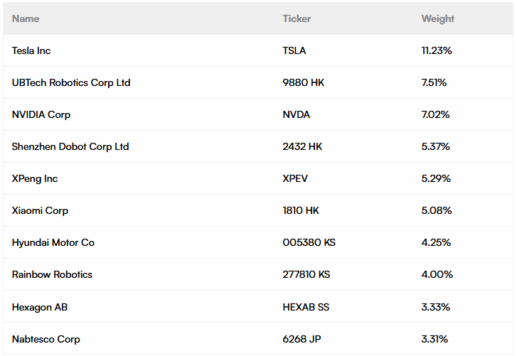Click the XPEV ticker symbol

(x=295, y=178)
